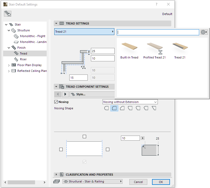This screenshot has width=210, height=188.
Task: Collapse the Structure tree node
Action: pos(9,30)
